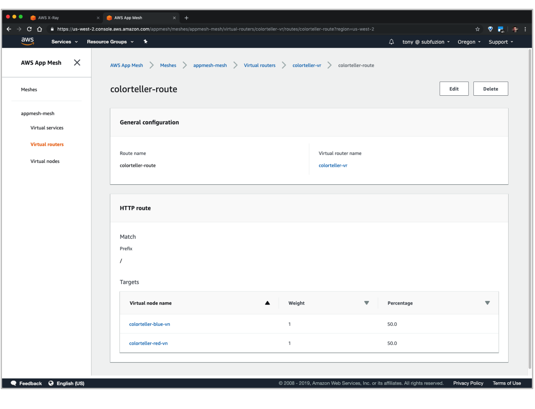Viewport: 535px width, 409px height.
Task: Sort by Virtual node name ascending arrow
Action: tap(267, 303)
